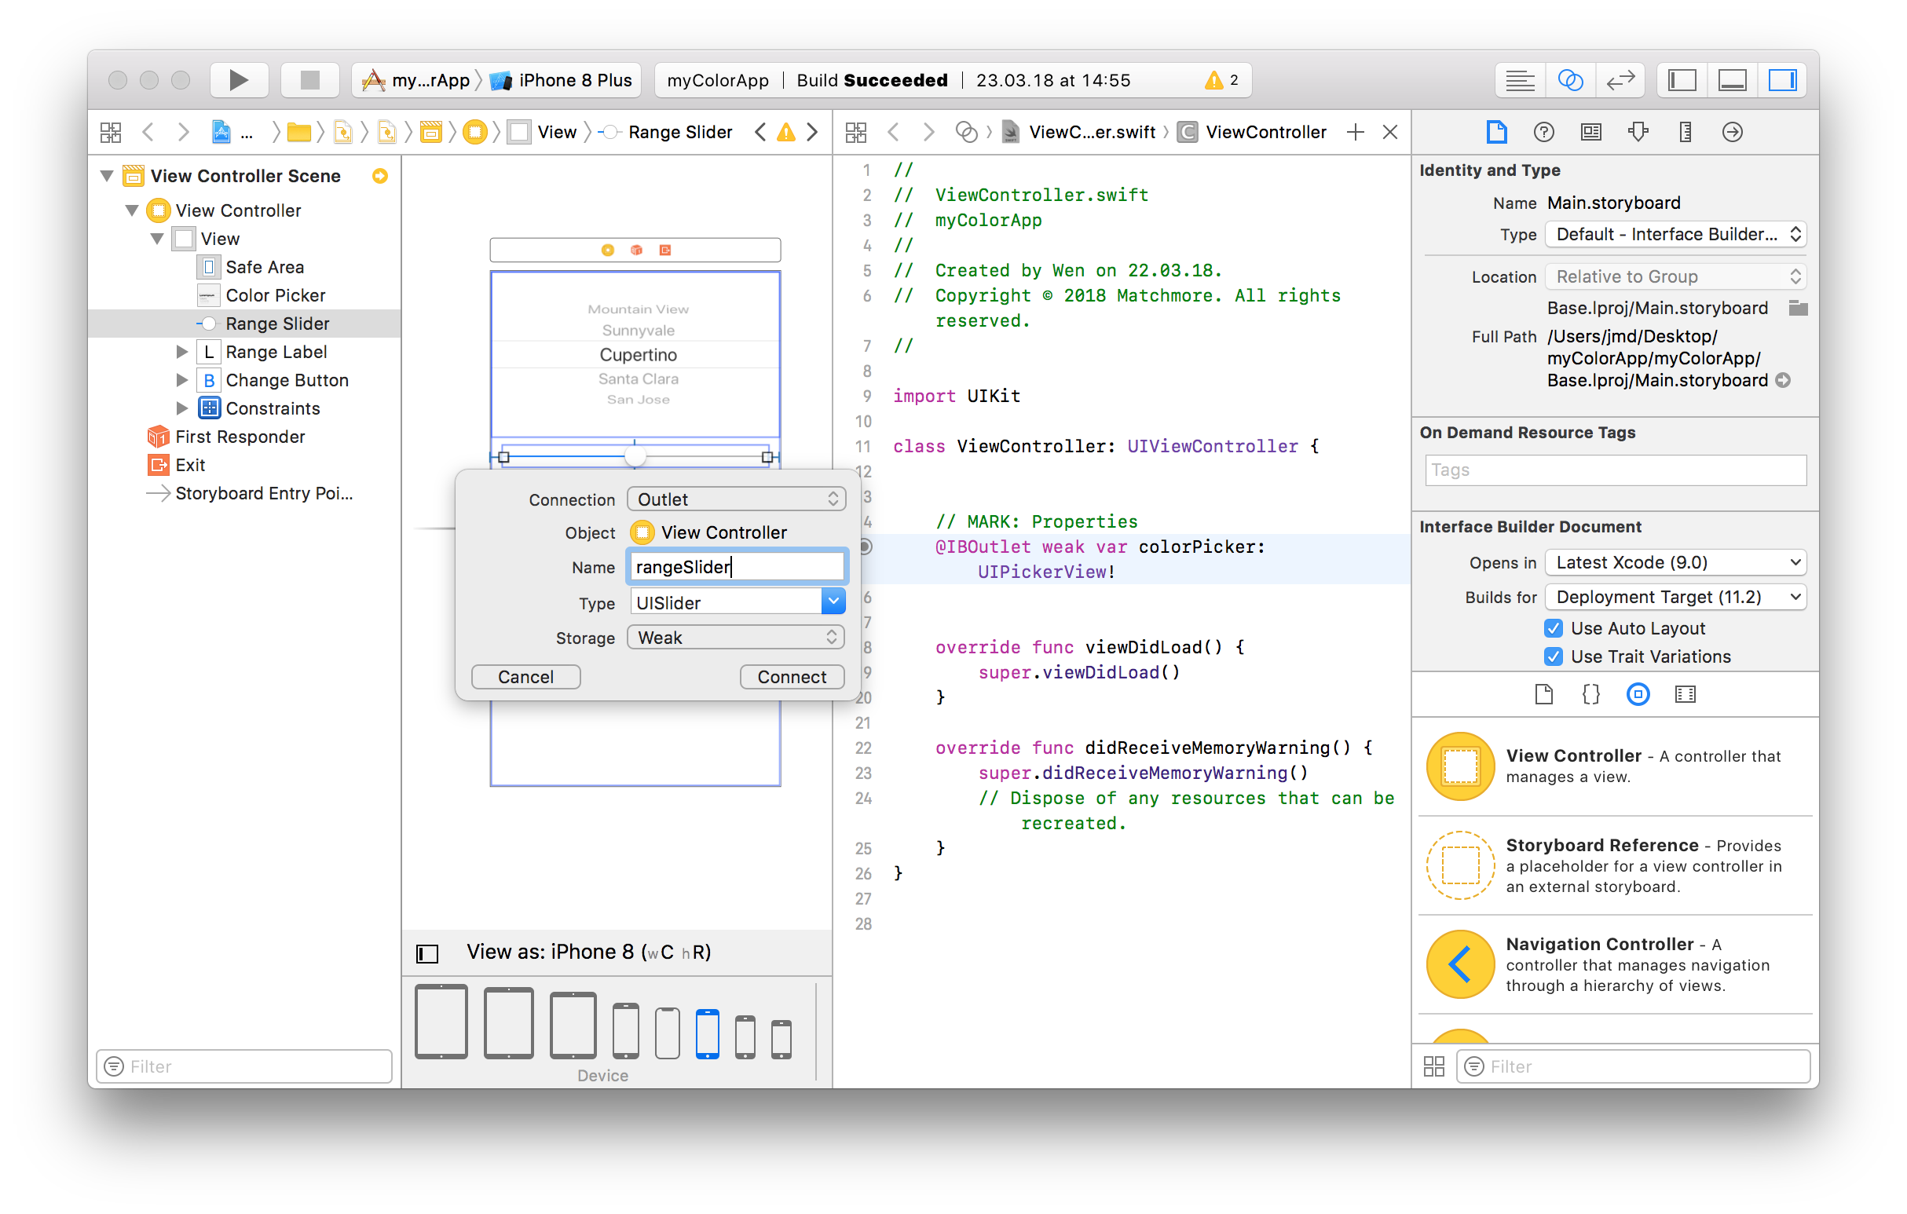Select Code Snippet library tab
The width and height of the screenshot is (1907, 1214).
(x=1590, y=694)
